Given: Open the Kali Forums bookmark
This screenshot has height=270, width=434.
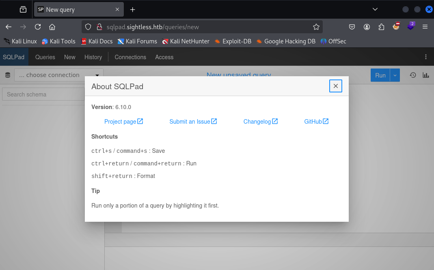Looking at the screenshot, I should pos(137,41).
